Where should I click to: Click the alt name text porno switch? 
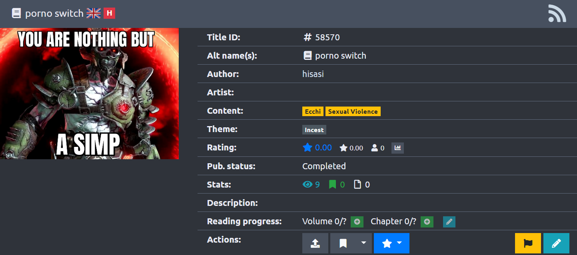point(341,56)
